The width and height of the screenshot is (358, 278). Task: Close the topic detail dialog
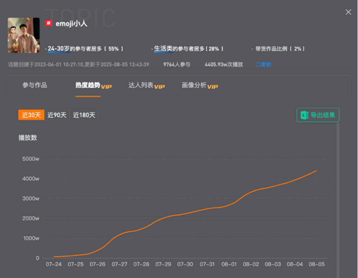348,12
